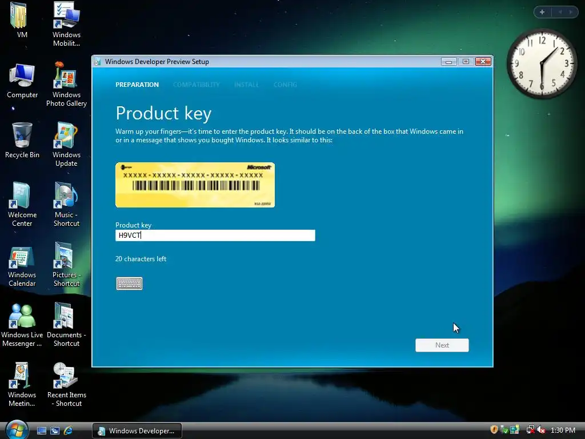
Task: Click Show Desktop in Quick Launch
Action: click(41, 430)
